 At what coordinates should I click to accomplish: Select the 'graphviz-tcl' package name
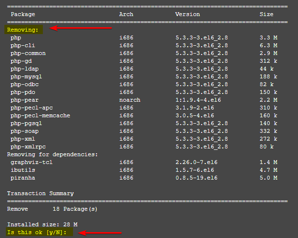pyautogui.click(x=32, y=163)
